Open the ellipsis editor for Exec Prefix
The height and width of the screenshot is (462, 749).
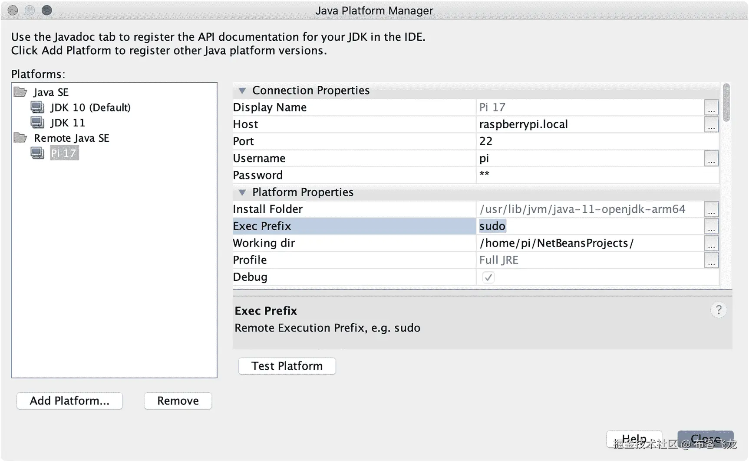[711, 227]
